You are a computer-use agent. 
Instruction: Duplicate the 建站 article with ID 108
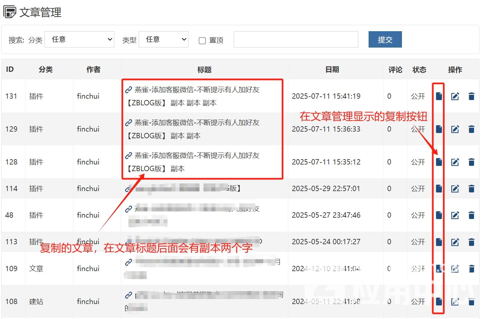pyautogui.click(x=439, y=301)
